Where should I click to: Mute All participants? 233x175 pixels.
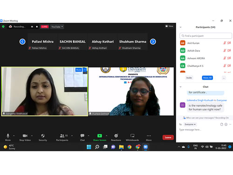(207, 78)
